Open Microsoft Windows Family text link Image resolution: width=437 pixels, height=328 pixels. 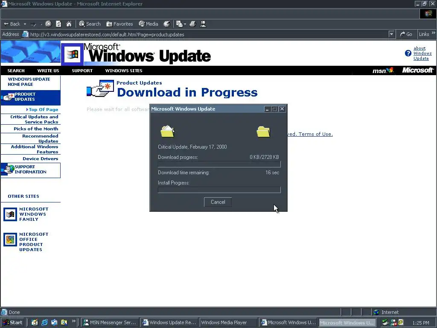[34, 214]
